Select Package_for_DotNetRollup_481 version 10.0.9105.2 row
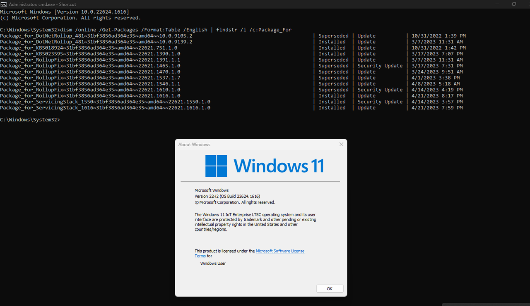 click(x=233, y=36)
